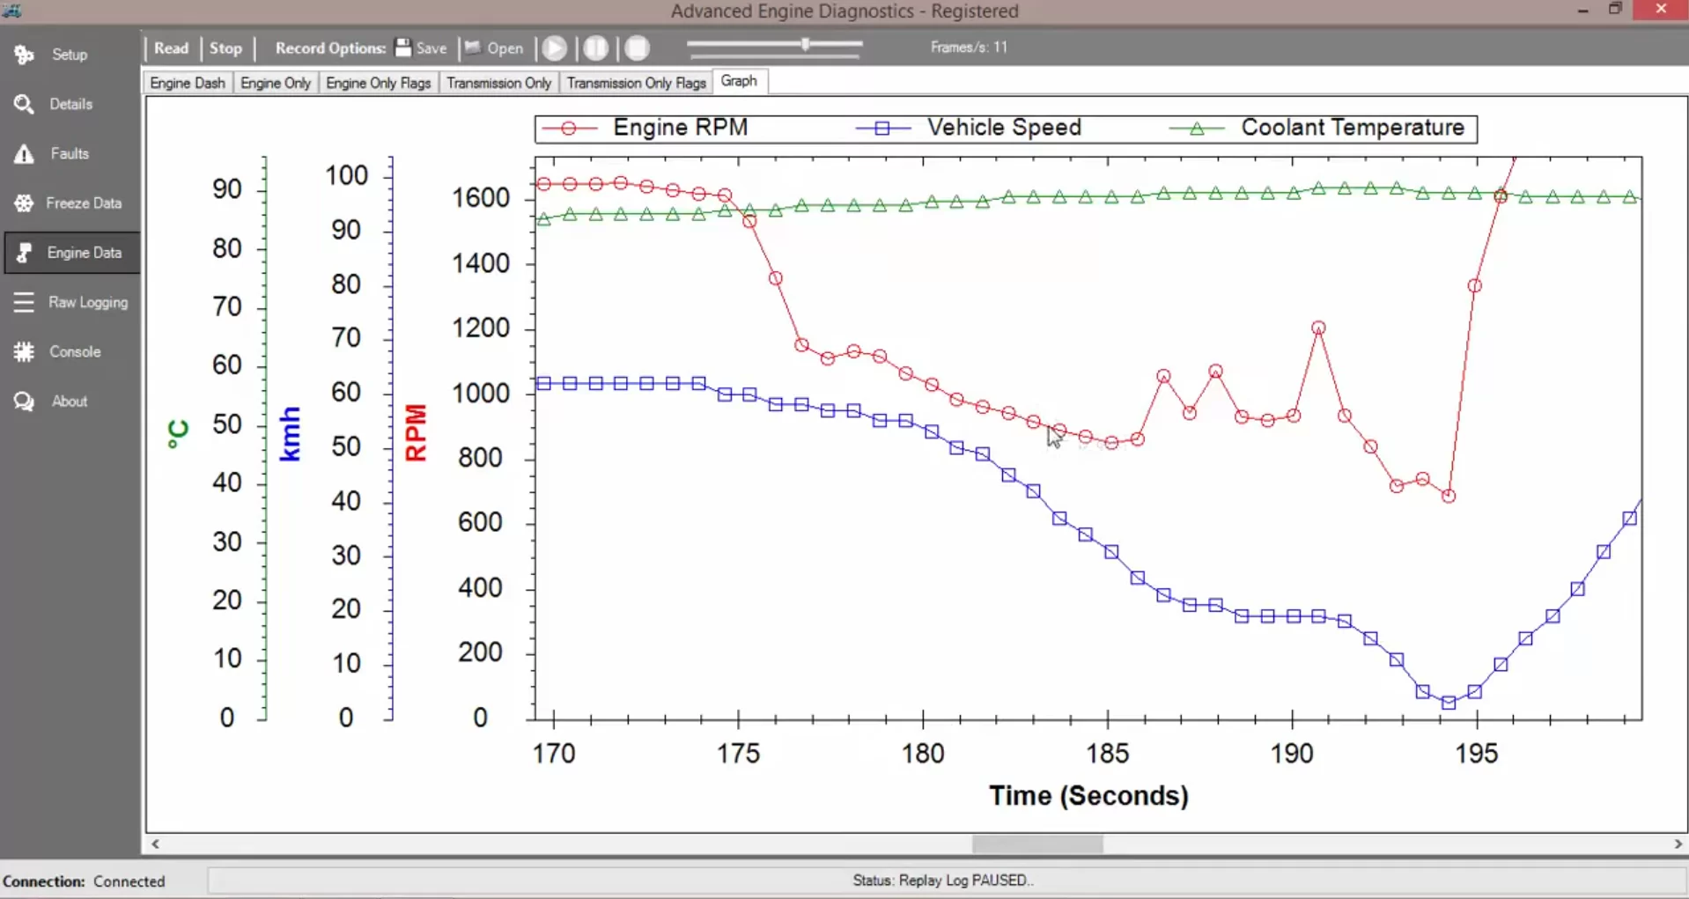This screenshot has height=899, width=1689.
Task: Restore down the application window
Action: point(1615,9)
